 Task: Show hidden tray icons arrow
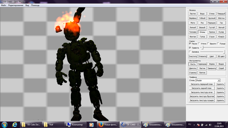click(x=194, y=125)
